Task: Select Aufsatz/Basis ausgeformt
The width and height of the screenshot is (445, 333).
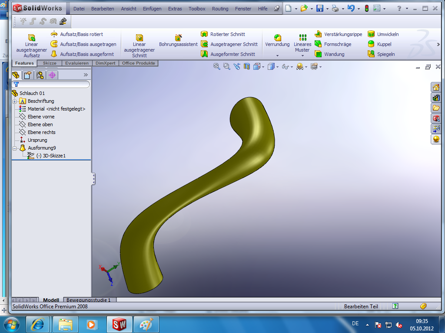Action: 82,54
